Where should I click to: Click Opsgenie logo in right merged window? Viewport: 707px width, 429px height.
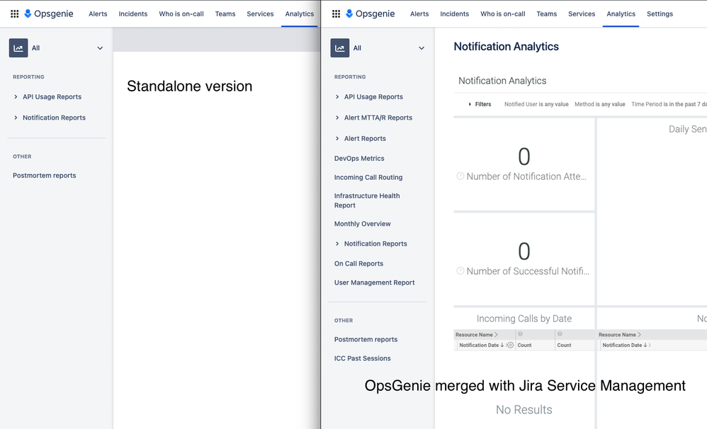pos(371,14)
